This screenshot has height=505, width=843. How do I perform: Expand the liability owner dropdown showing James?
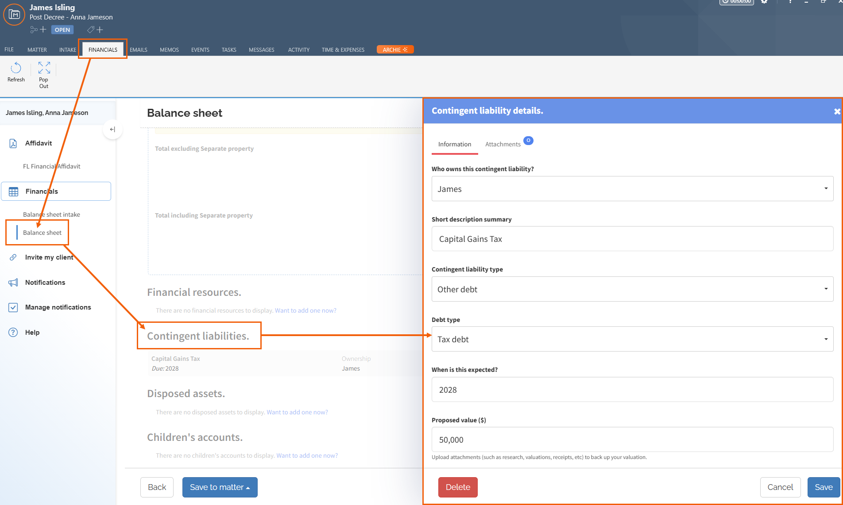tap(632, 189)
